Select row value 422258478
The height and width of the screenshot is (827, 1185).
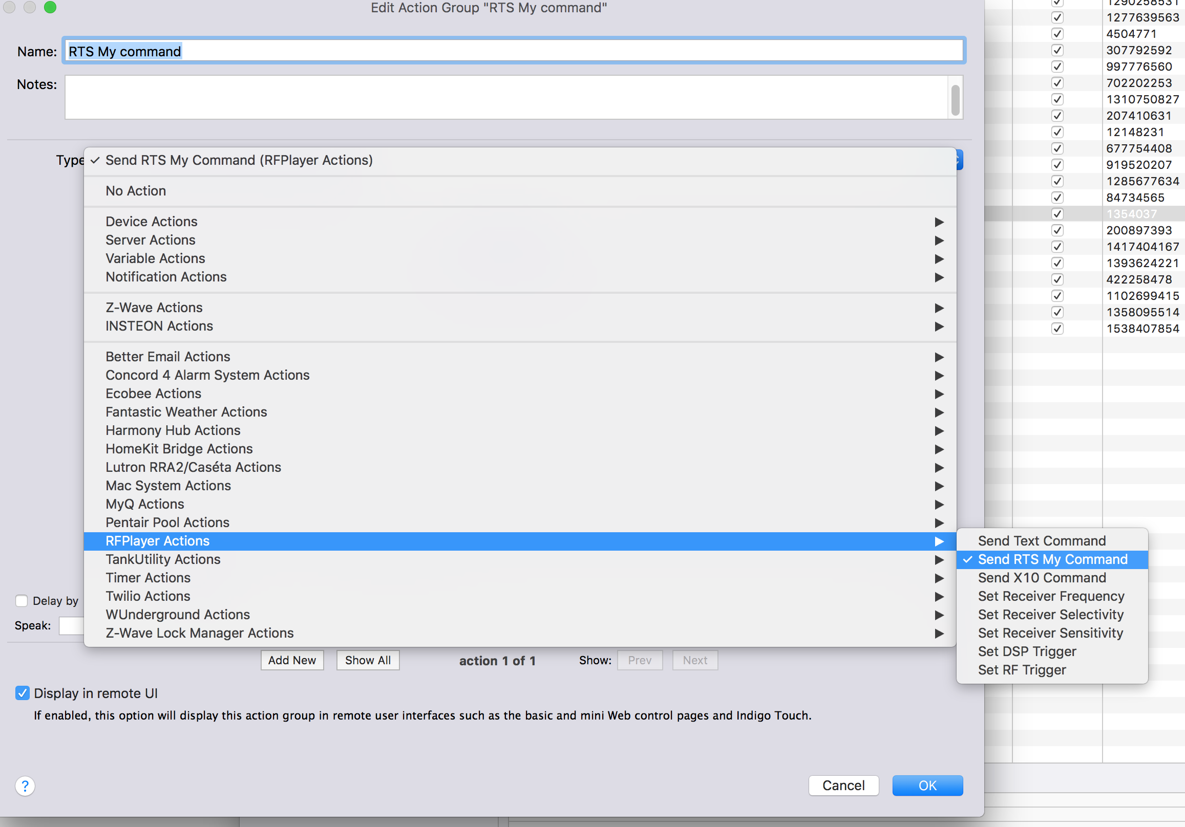click(1139, 279)
